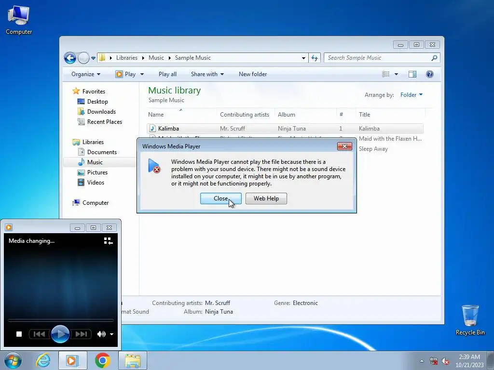
Task: Click the Sleep Away title
Action: [x=373, y=149]
